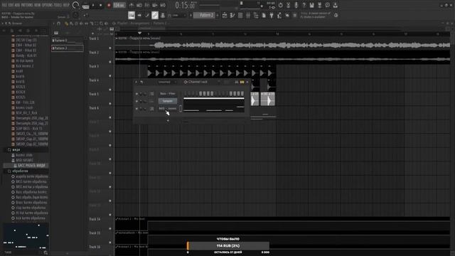Select the Sampler channel button
The image size is (455, 256).
coord(168,101)
